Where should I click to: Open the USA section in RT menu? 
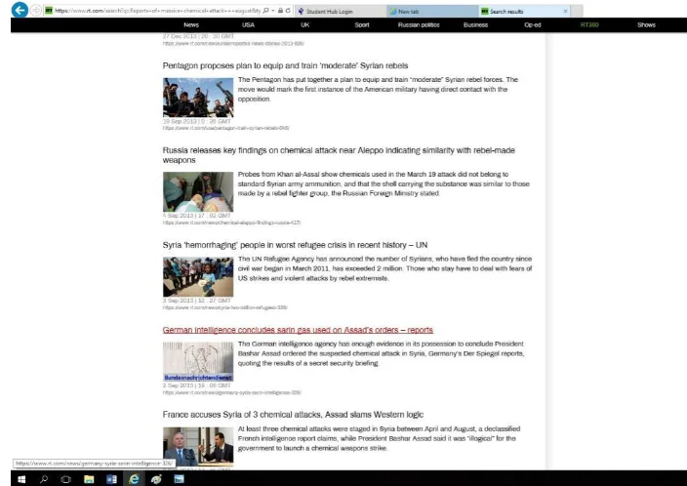point(248,25)
